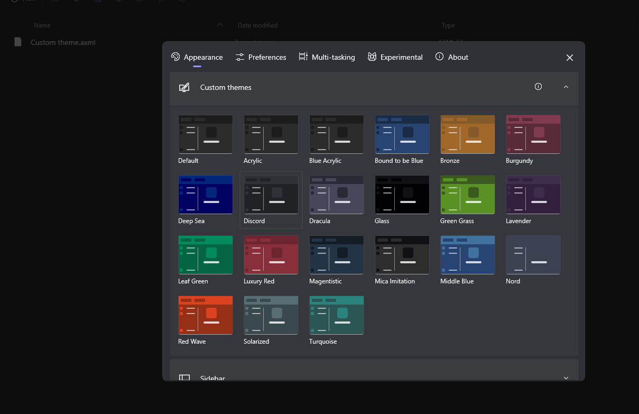Select the Burgundy theme swatch
This screenshot has width=639, height=414.
[x=533, y=134]
